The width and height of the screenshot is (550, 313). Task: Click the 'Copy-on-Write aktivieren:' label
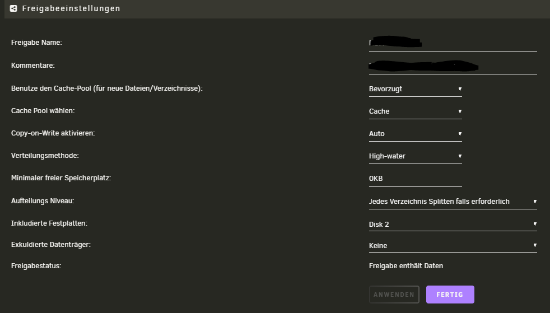pyautogui.click(x=53, y=133)
